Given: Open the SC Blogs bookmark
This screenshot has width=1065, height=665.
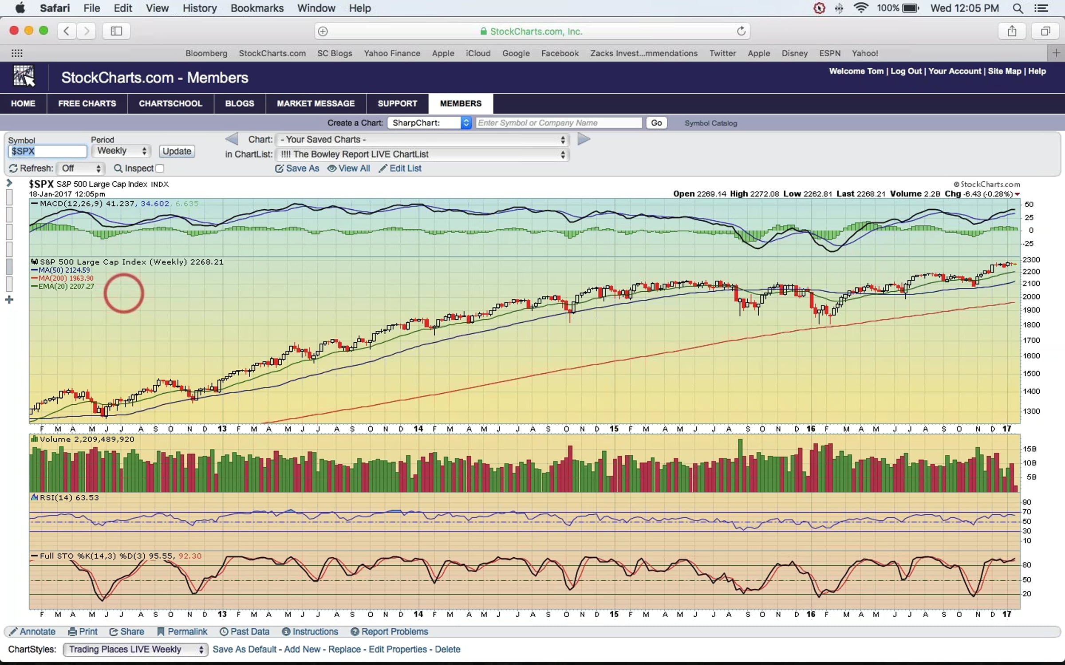Looking at the screenshot, I should point(335,53).
